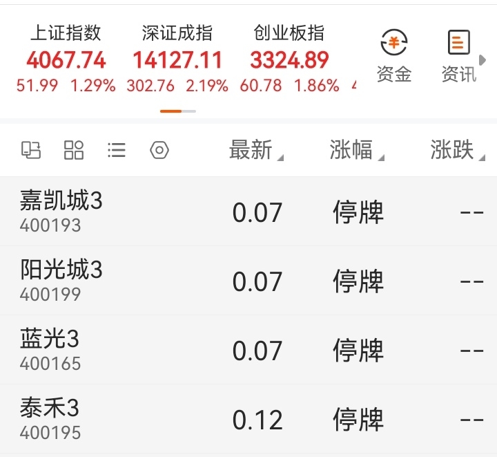Click the 停牌 status for 嘉凯城3
The height and width of the screenshot is (457, 497).
tap(358, 212)
